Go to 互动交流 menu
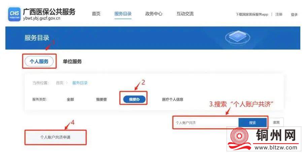This screenshot has height=153, width=303. (185, 14)
